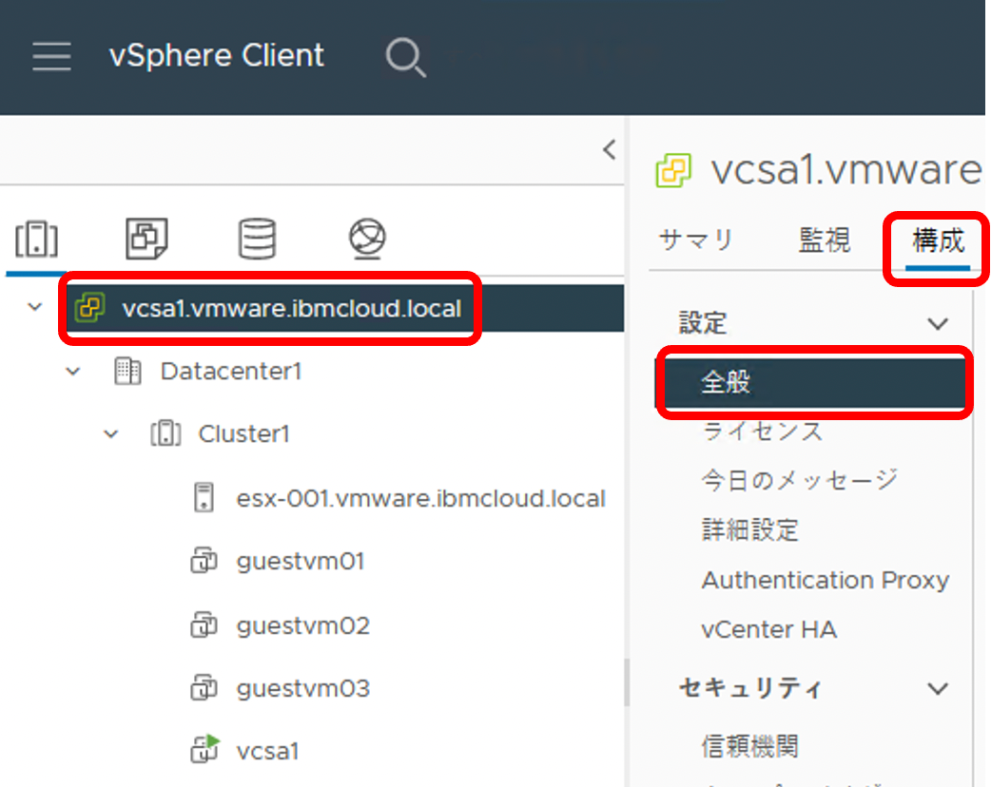This screenshot has height=787, width=991.
Task: Click the vCenter icon beside vcsa1.vmware.ibmcloud.local
Action: tap(89, 308)
